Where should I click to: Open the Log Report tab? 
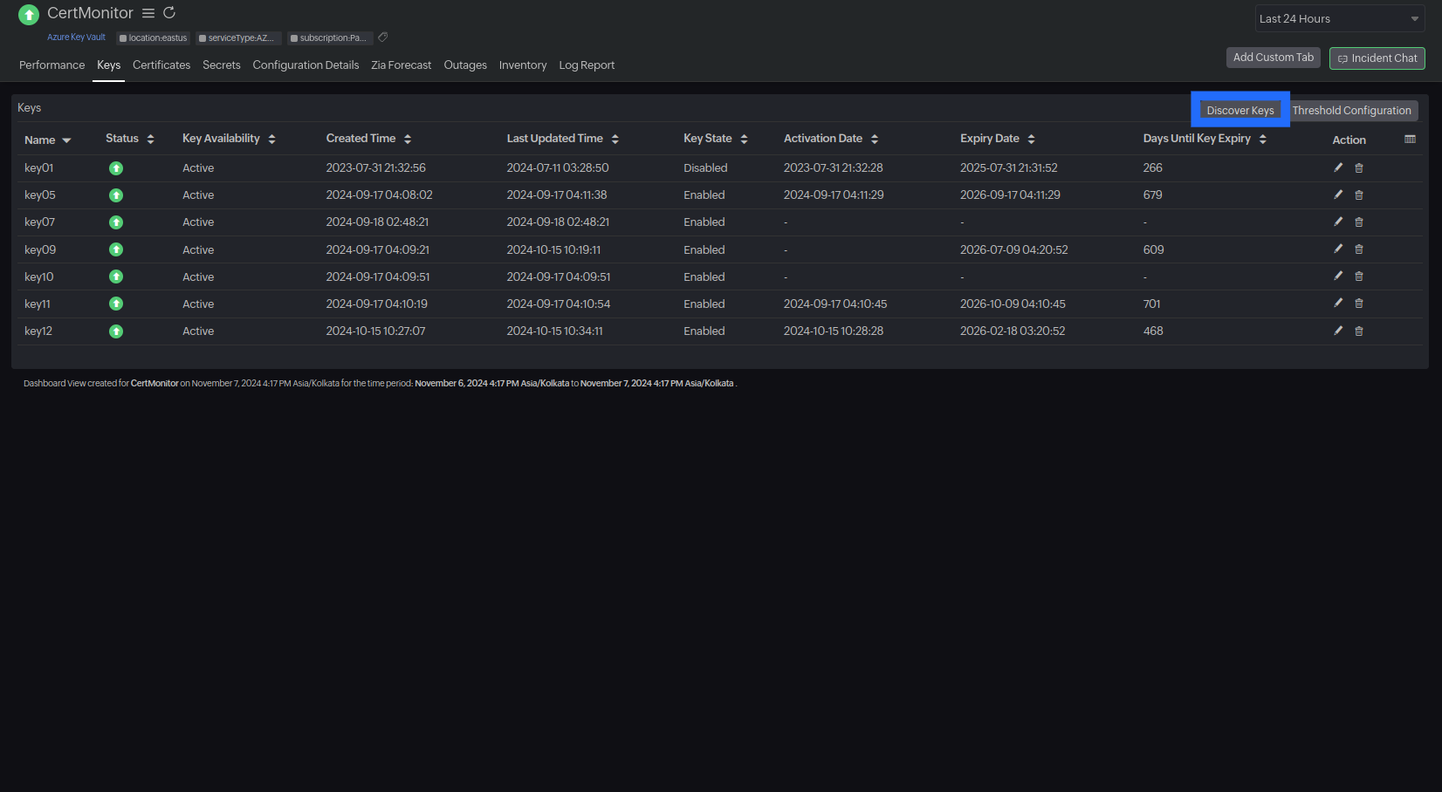pyautogui.click(x=587, y=65)
